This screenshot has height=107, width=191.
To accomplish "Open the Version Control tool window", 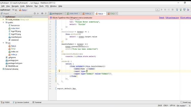I will pos(21,102).
